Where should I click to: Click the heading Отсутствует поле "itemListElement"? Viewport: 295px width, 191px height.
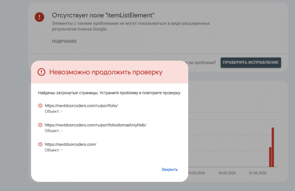pyautogui.click(x=103, y=15)
